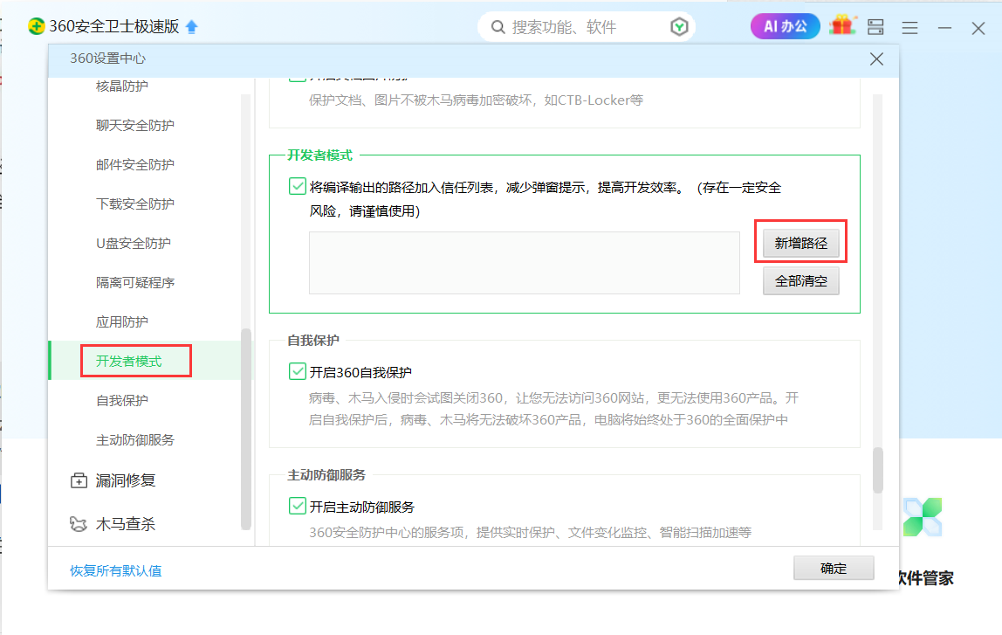This screenshot has height=635, width=1002.
Task: Open the 木马查杀 settings category
Action: pos(113,524)
